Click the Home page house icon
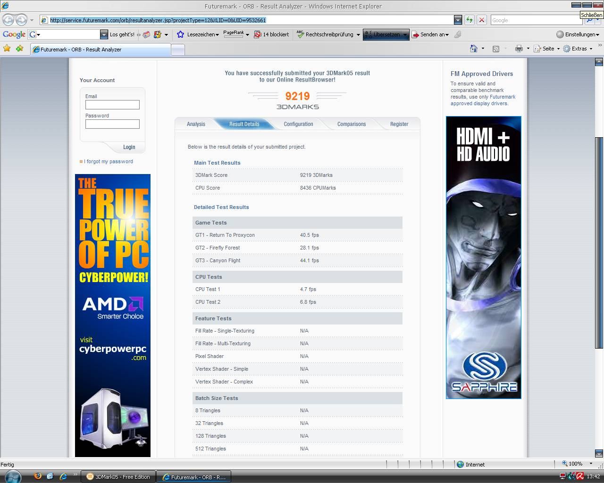This screenshot has width=604, height=483. 474,49
